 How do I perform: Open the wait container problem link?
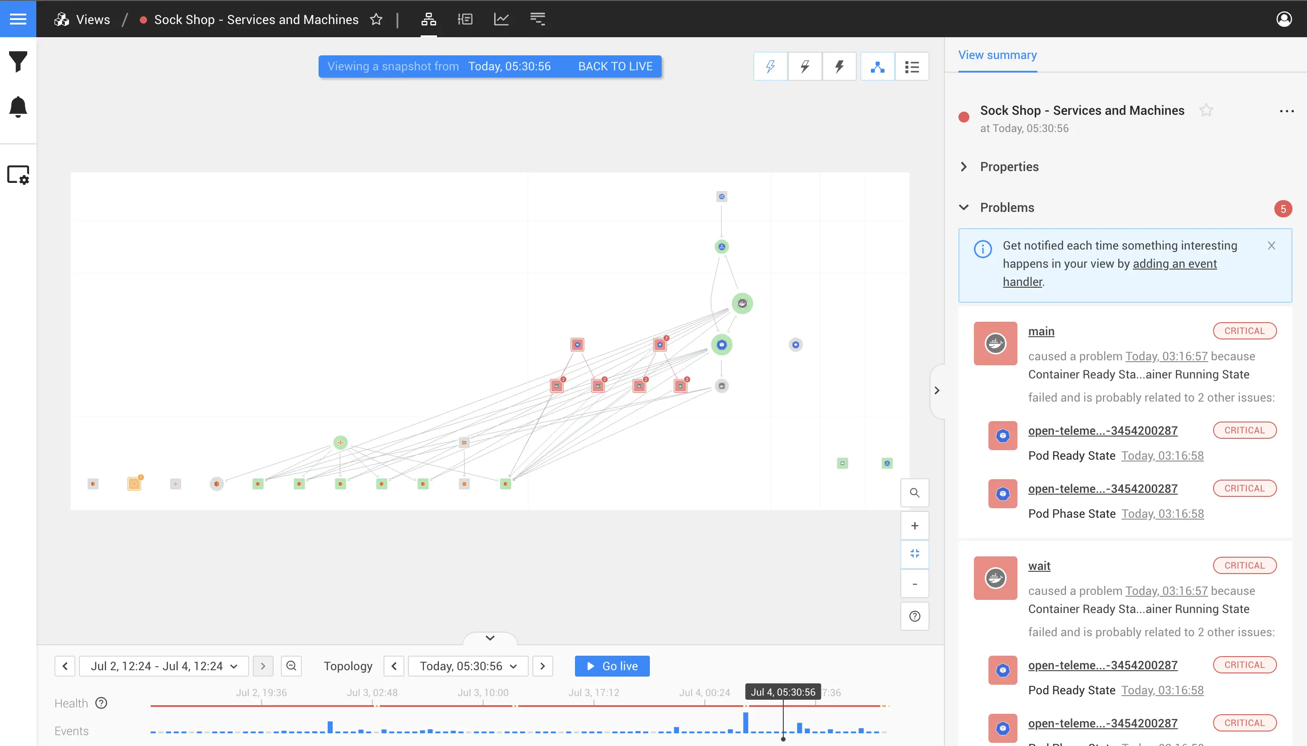coord(1039,566)
